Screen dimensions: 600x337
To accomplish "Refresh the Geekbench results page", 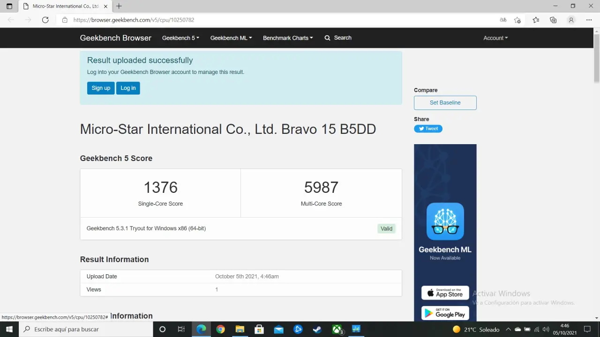I will pos(45,20).
